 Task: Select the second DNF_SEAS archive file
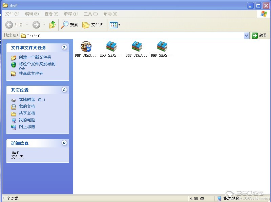point(111,46)
